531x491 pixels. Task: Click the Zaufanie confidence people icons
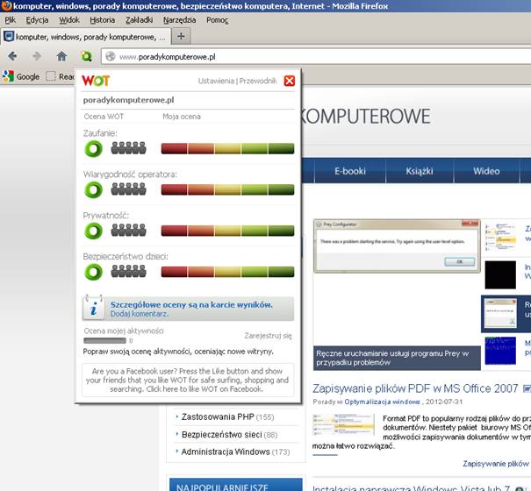129,148
